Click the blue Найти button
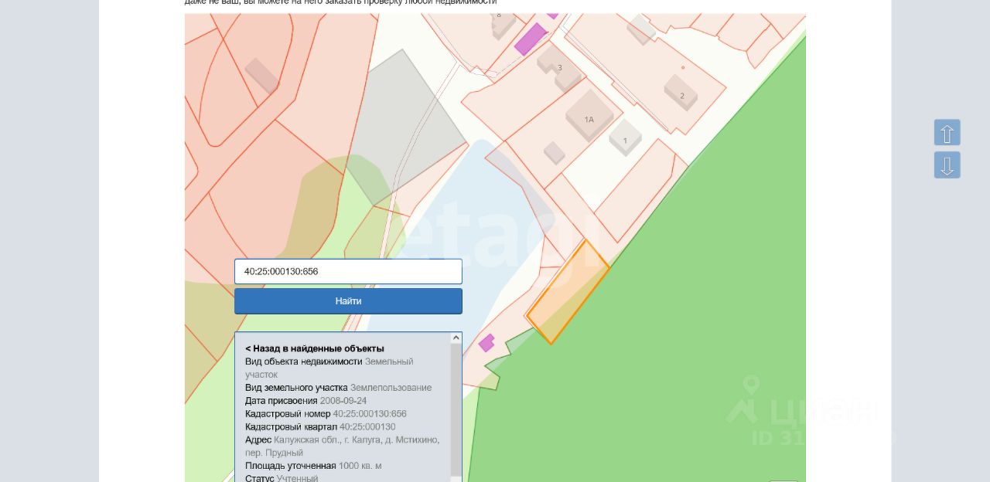 point(348,301)
